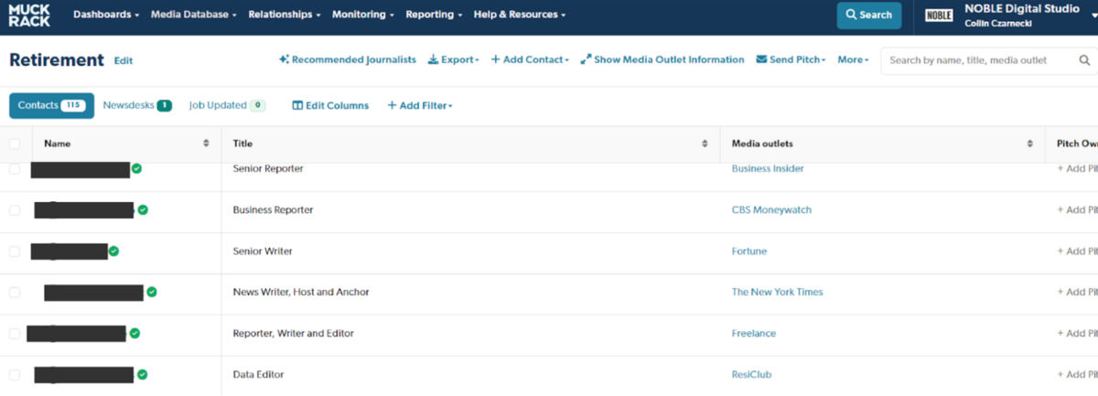Click the NOBLE Digital Studio logo
Screen dimensions: 1098x396
[938, 16]
